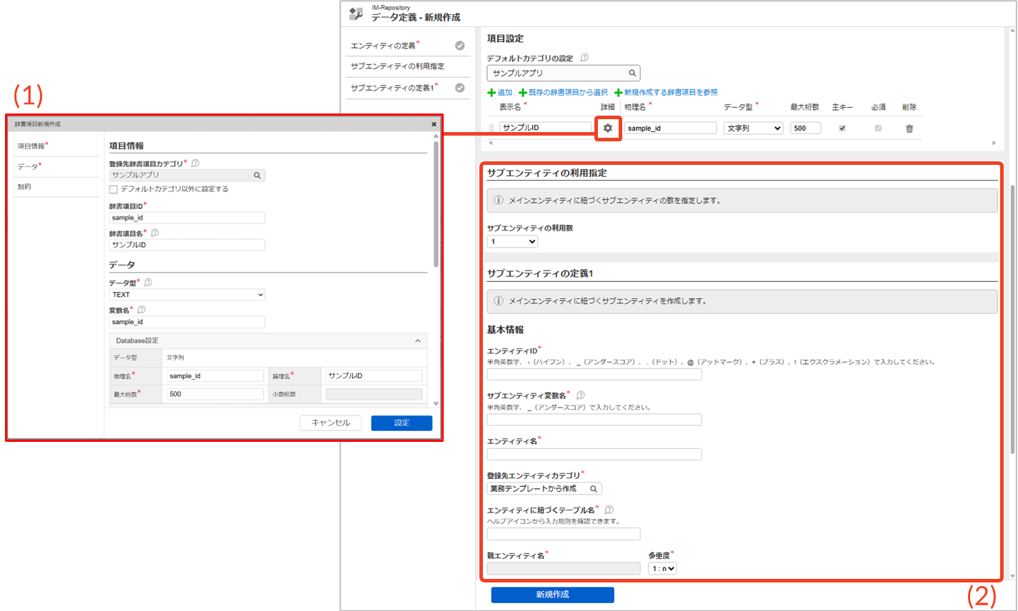Viewport: 1018px width, 611px height.
Task: Click the キャンセル button in dialog
Action: [x=330, y=423]
